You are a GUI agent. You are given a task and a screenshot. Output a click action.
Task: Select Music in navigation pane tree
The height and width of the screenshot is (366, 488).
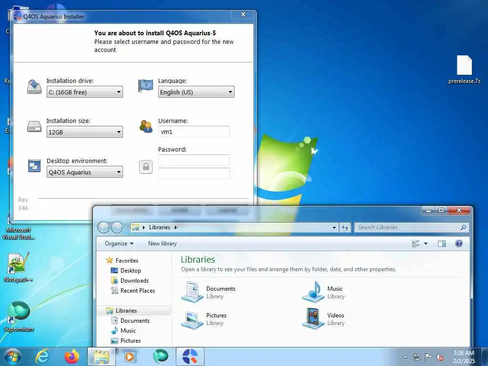[x=128, y=331]
